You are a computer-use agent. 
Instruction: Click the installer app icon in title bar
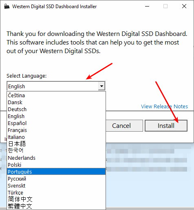[7, 6]
